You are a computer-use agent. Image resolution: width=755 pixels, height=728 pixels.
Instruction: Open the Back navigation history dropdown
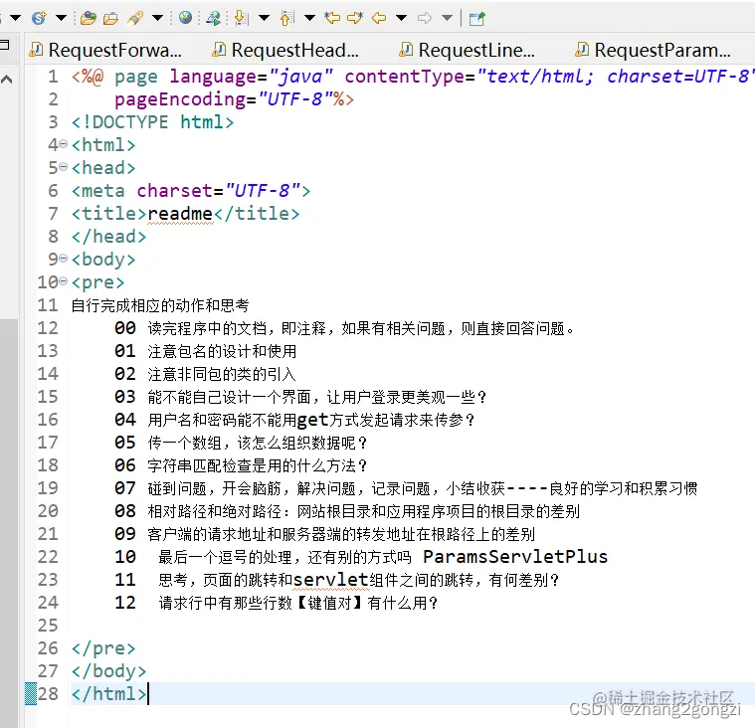(x=401, y=18)
